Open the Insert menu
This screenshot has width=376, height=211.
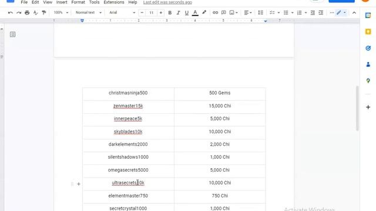click(x=62, y=2)
